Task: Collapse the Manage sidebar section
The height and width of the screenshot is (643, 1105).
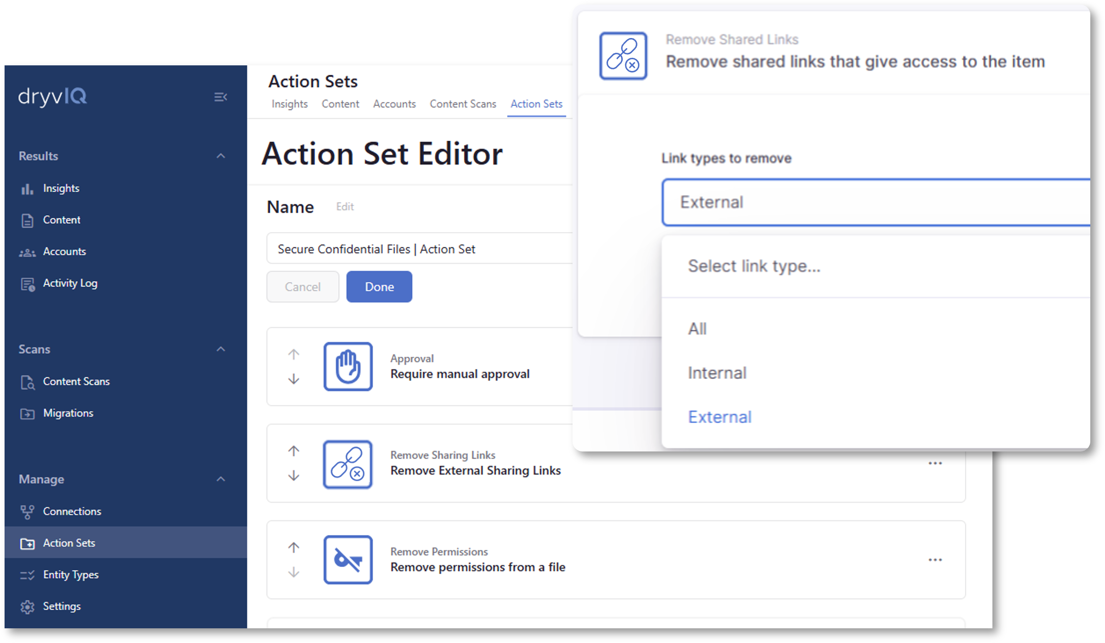Action: click(x=221, y=479)
